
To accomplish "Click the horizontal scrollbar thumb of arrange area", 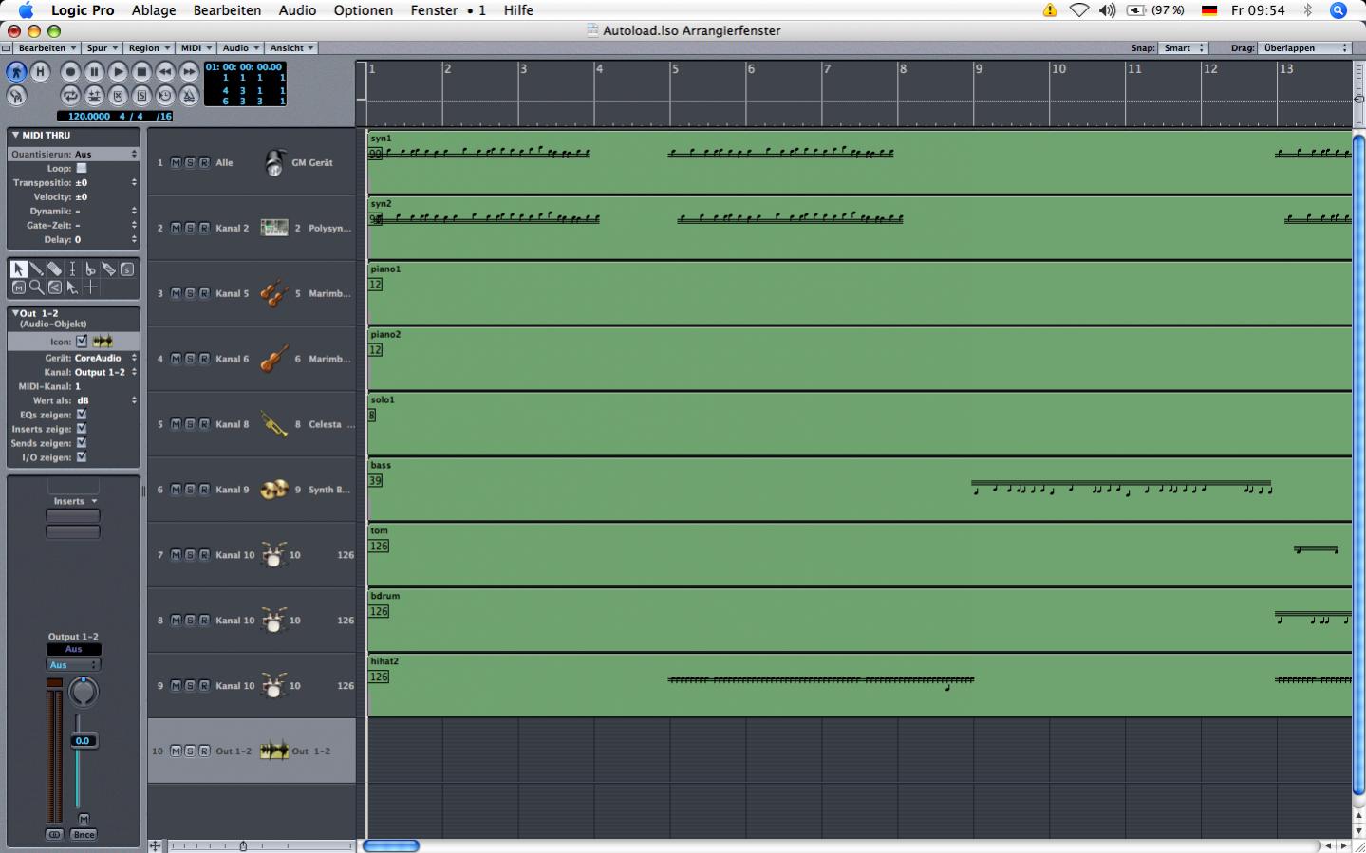I will (391, 846).
